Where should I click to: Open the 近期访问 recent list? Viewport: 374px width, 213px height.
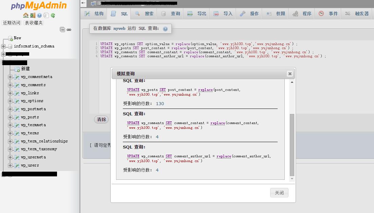(12, 23)
